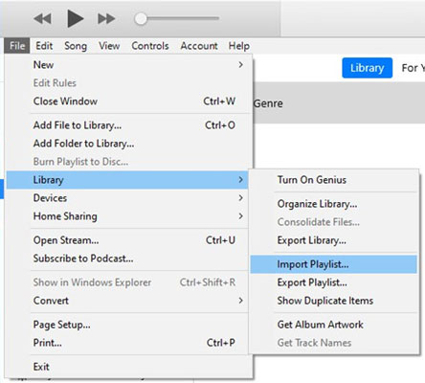
Task: Open the Help menu
Action: (x=238, y=46)
